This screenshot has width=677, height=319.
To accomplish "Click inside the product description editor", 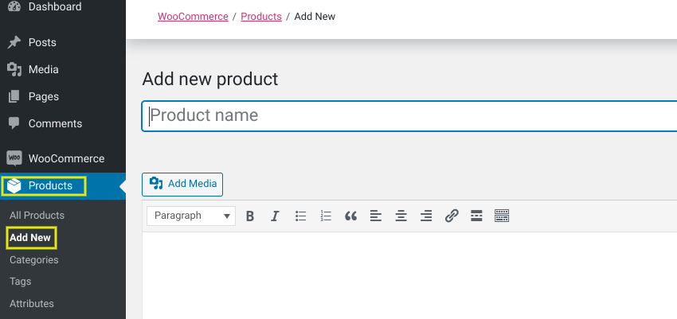I will tap(409, 276).
